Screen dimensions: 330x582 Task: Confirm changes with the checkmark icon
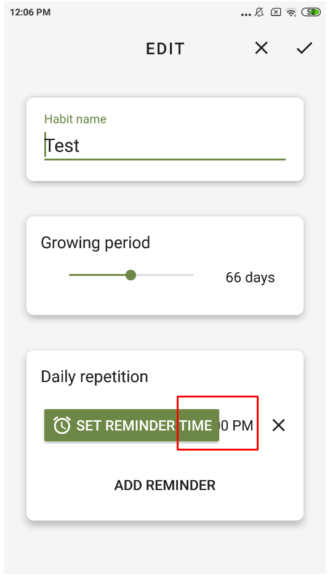pyautogui.click(x=304, y=48)
